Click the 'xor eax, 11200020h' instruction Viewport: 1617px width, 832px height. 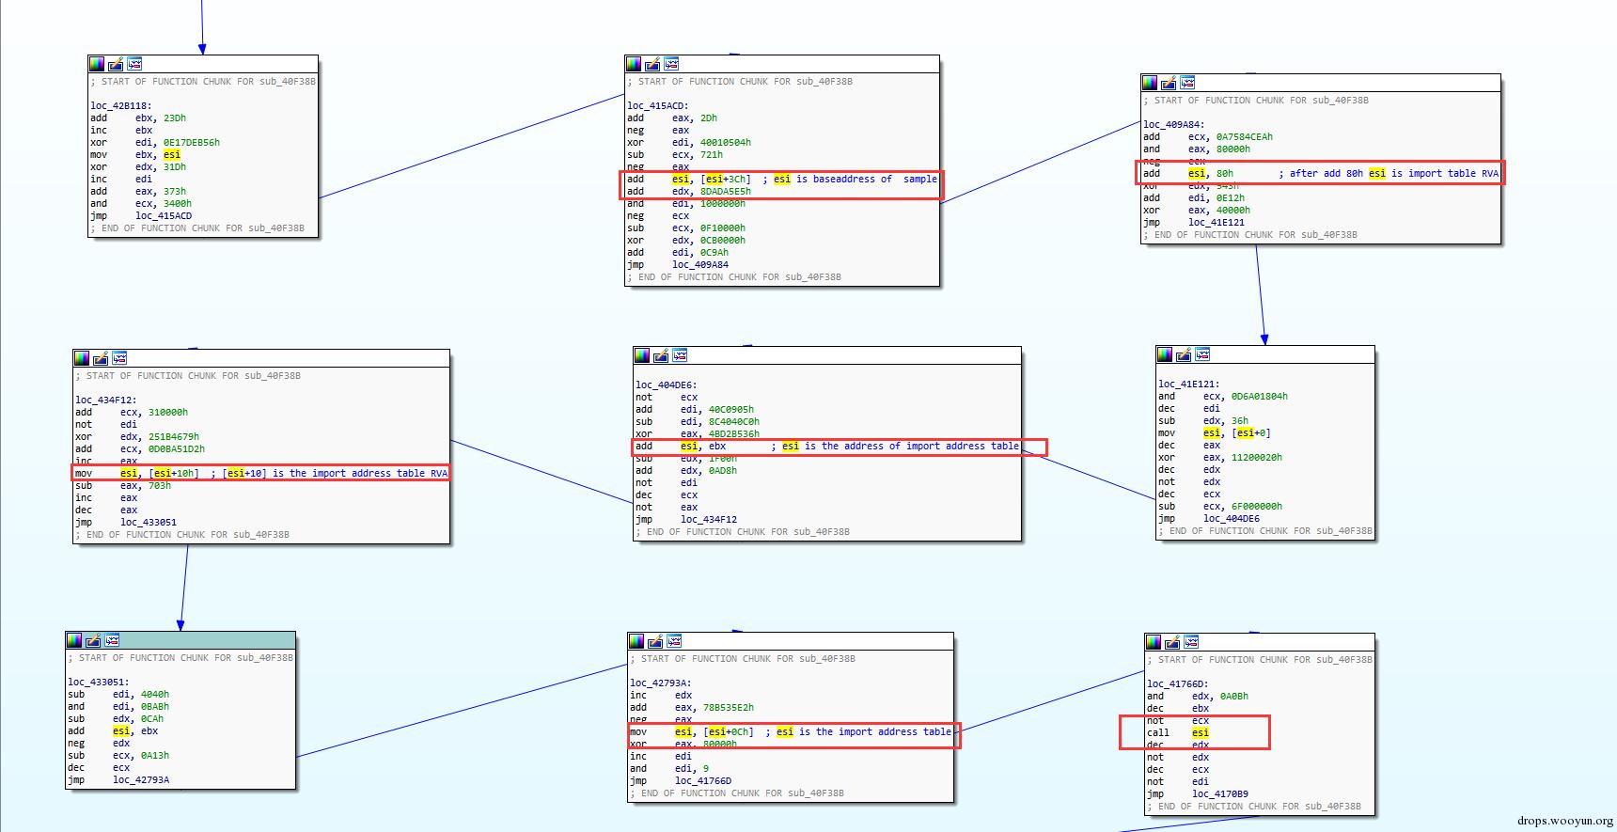pos(1220,457)
